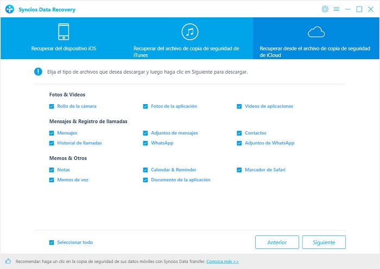Click the Anterior button
The height and width of the screenshot is (269, 380).
click(277, 242)
